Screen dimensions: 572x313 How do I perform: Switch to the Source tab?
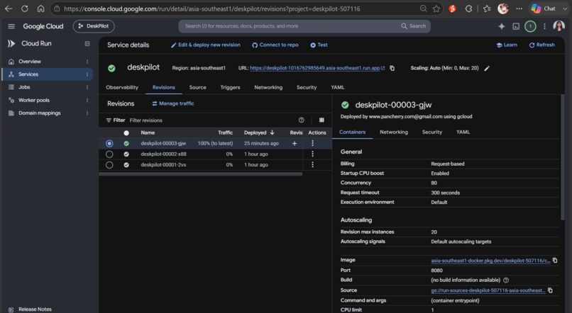click(x=198, y=87)
